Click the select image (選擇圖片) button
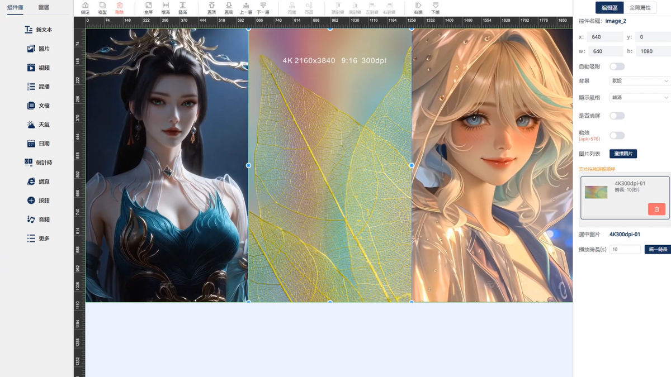Screen dimensions: 671x377 point(623,154)
